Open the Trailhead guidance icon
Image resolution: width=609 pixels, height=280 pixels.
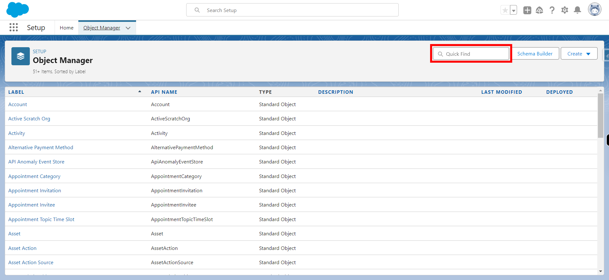(540, 10)
